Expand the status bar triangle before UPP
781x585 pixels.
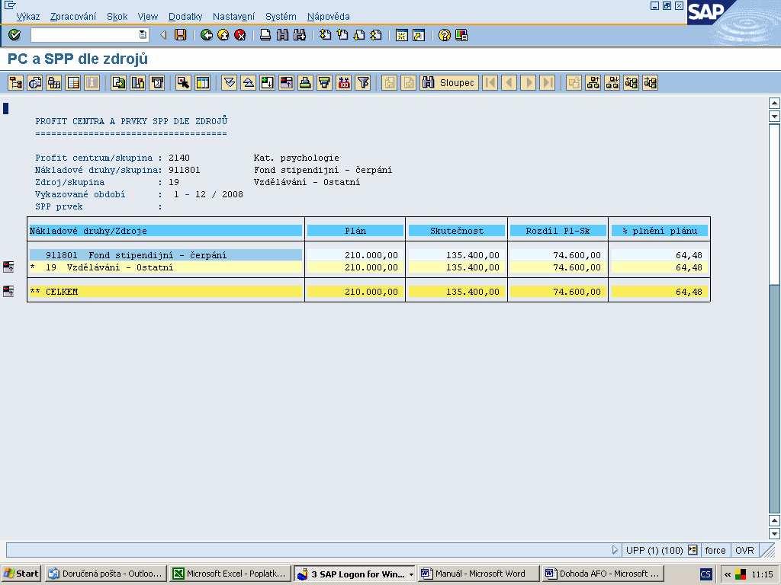click(x=615, y=550)
